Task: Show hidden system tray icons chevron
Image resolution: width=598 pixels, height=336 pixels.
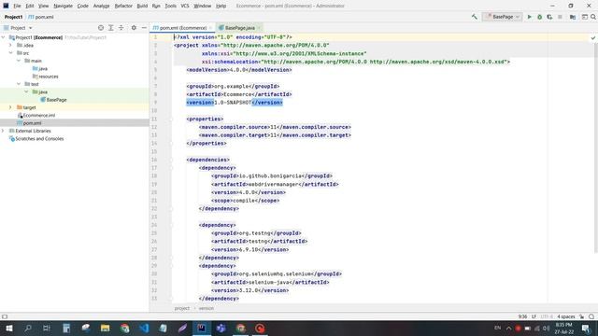Action: pos(508,328)
